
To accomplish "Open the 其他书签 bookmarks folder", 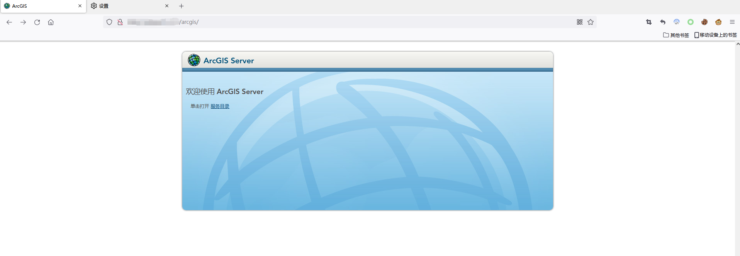I will (x=676, y=35).
